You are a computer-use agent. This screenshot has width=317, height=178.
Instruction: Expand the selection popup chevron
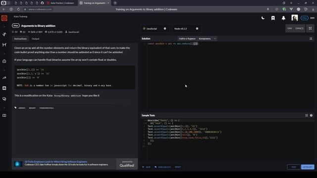click(x=215, y=39)
